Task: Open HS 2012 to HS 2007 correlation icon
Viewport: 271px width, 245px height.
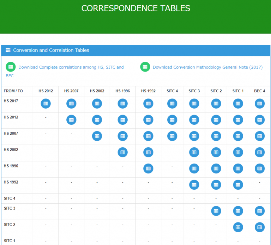Action: click(71, 120)
